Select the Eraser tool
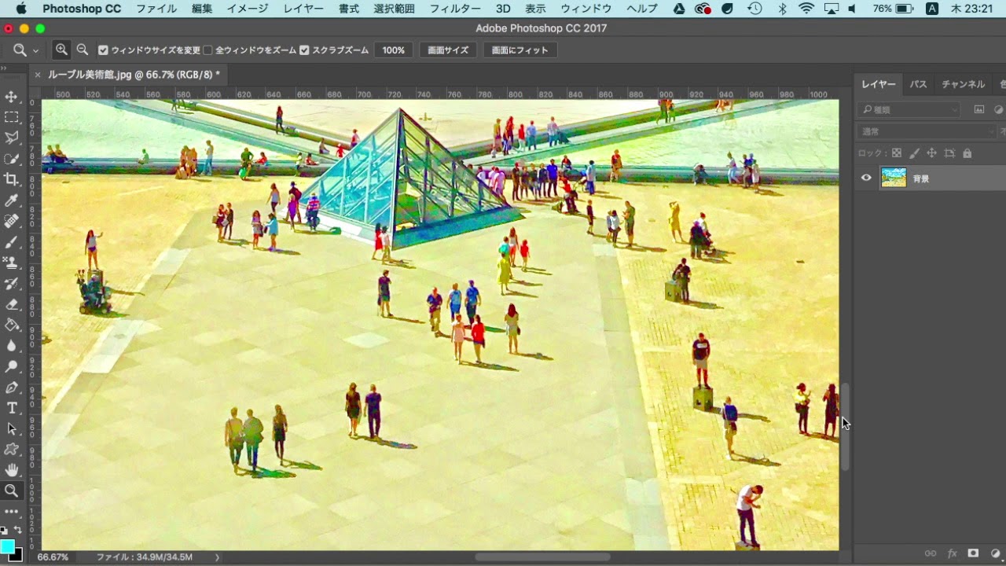Image resolution: width=1006 pixels, height=566 pixels. coord(12,304)
